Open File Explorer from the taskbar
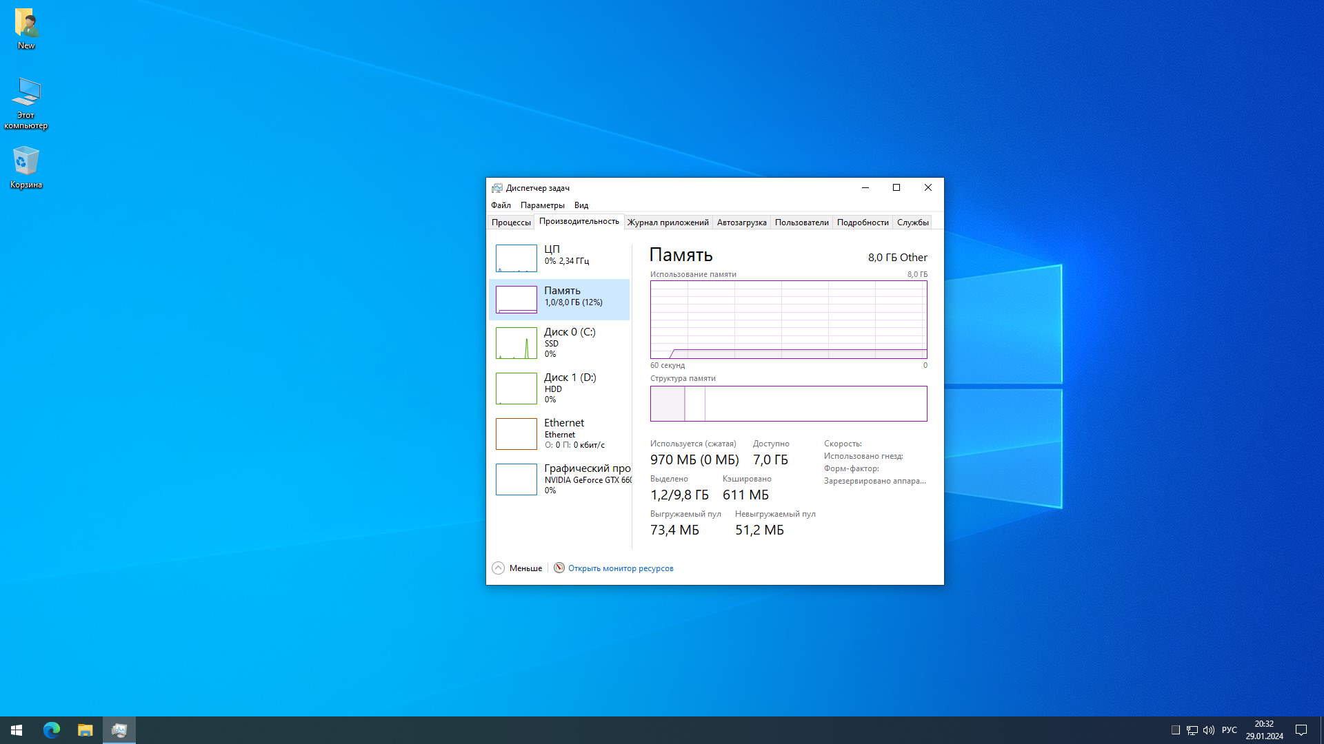 (x=85, y=730)
